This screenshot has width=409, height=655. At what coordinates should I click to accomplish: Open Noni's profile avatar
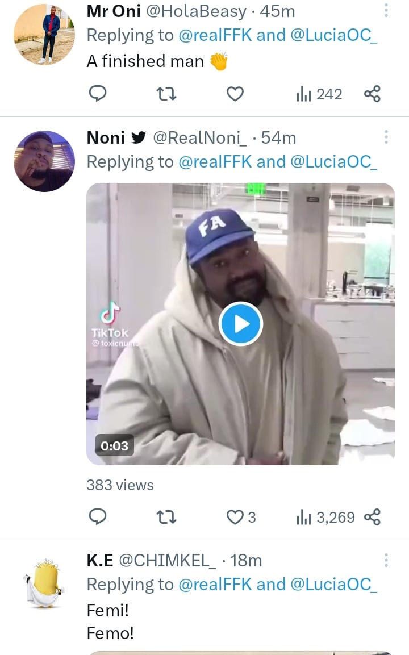pos(44,161)
